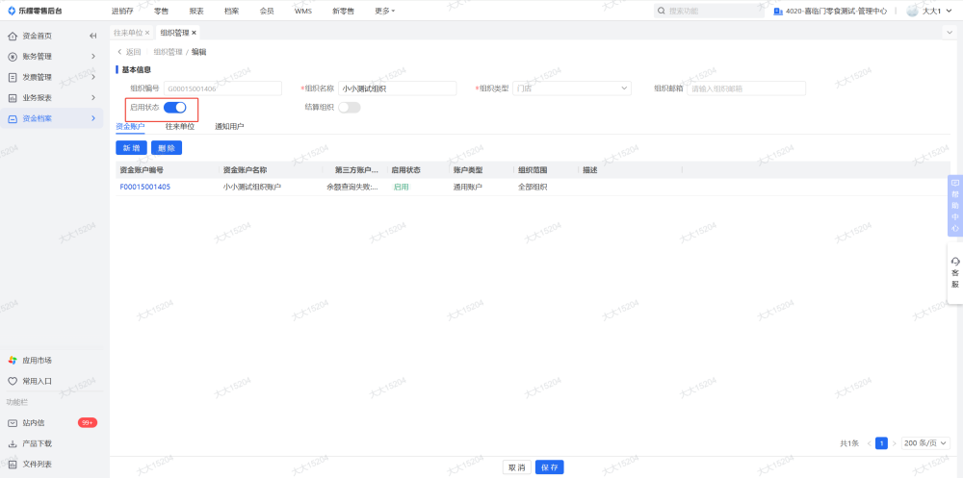The width and height of the screenshot is (963, 478).
Task: Open the 资金首页 home icon
Action: point(13,36)
